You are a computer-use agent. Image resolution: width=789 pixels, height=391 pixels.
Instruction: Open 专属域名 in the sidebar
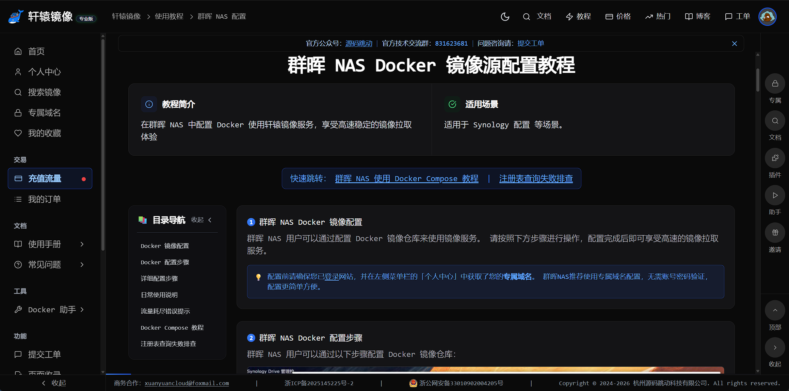click(x=50, y=113)
